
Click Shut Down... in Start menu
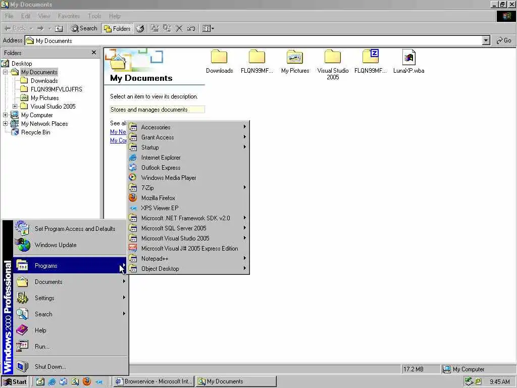tap(70, 367)
